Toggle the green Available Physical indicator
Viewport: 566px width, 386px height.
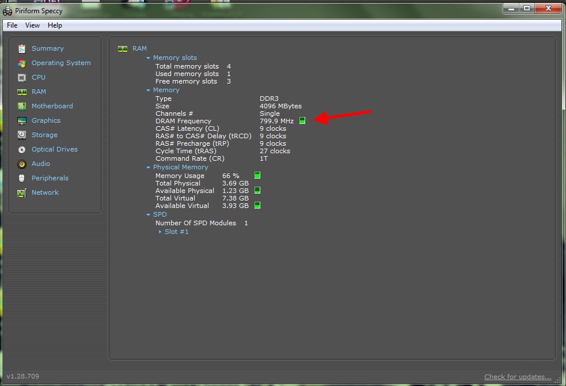coord(257,190)
